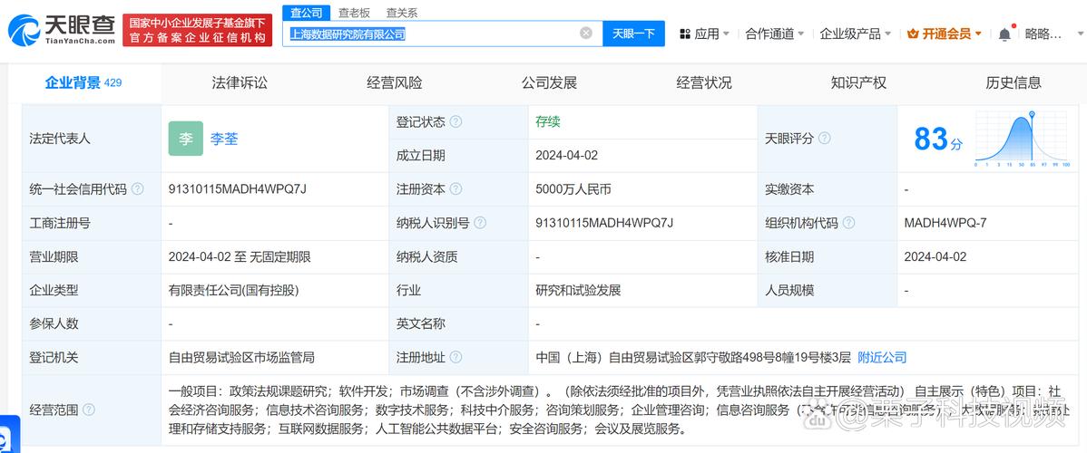Click the 应用 grid icon
This screenshot has height=453, width=1087.
685,34
